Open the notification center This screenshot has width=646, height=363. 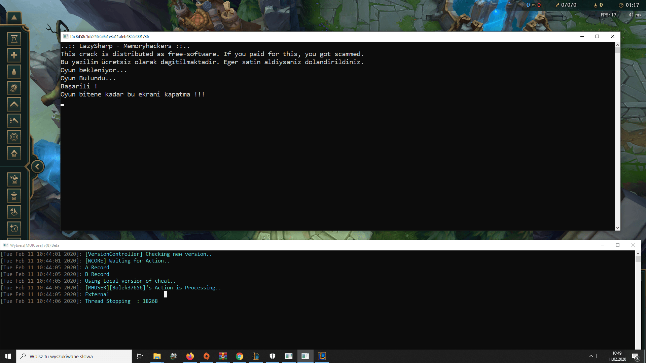pos(635,356)
